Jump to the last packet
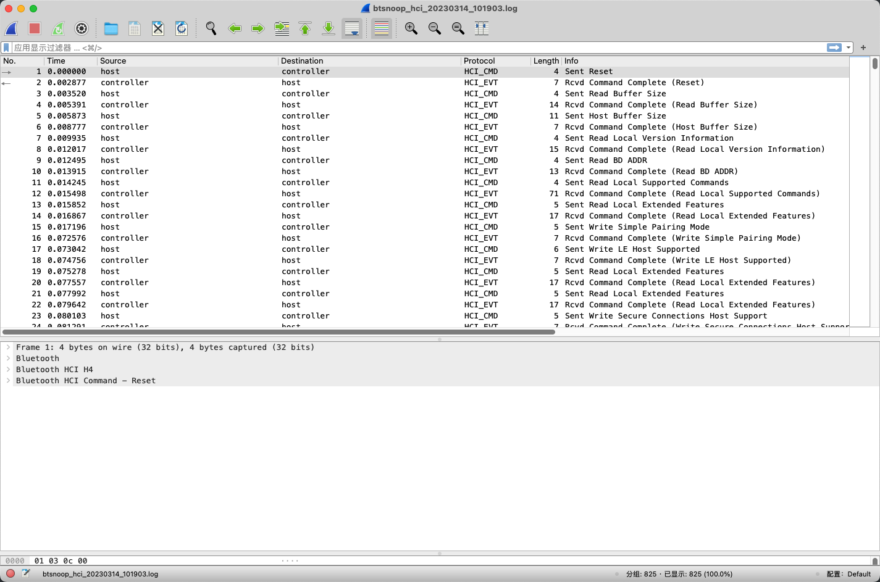This screenshot has width=880, height=582. click(329, 28)
